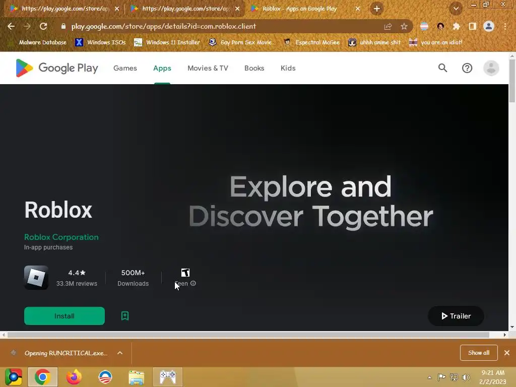The height and width of the screenshot is (387, 516).
Task: Click the Chrome icon in the taskbar
Action: [43, 377]
